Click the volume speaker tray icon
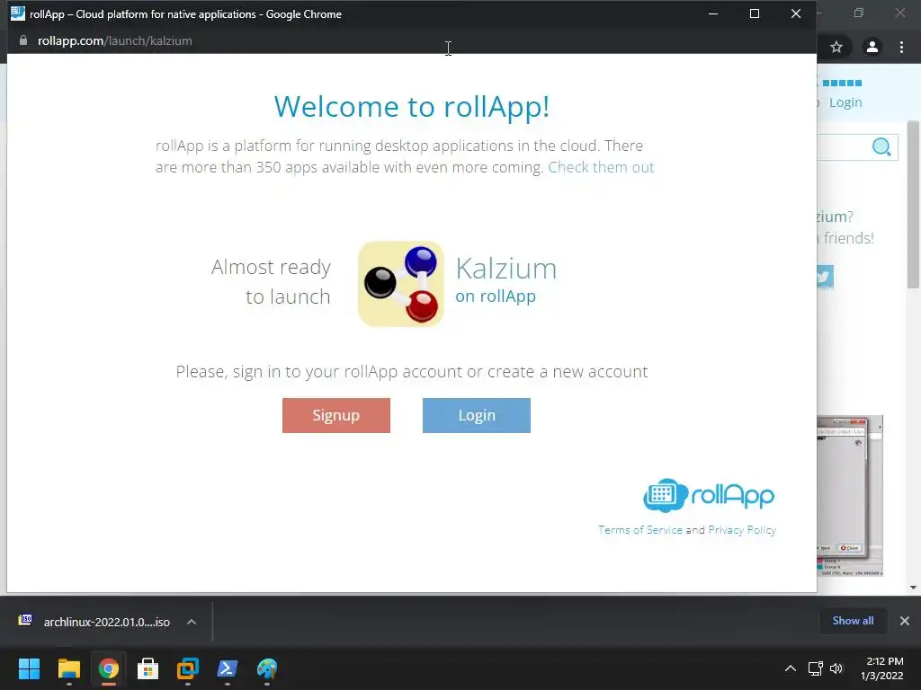The image size is (921, 690). tap(836, 668)
